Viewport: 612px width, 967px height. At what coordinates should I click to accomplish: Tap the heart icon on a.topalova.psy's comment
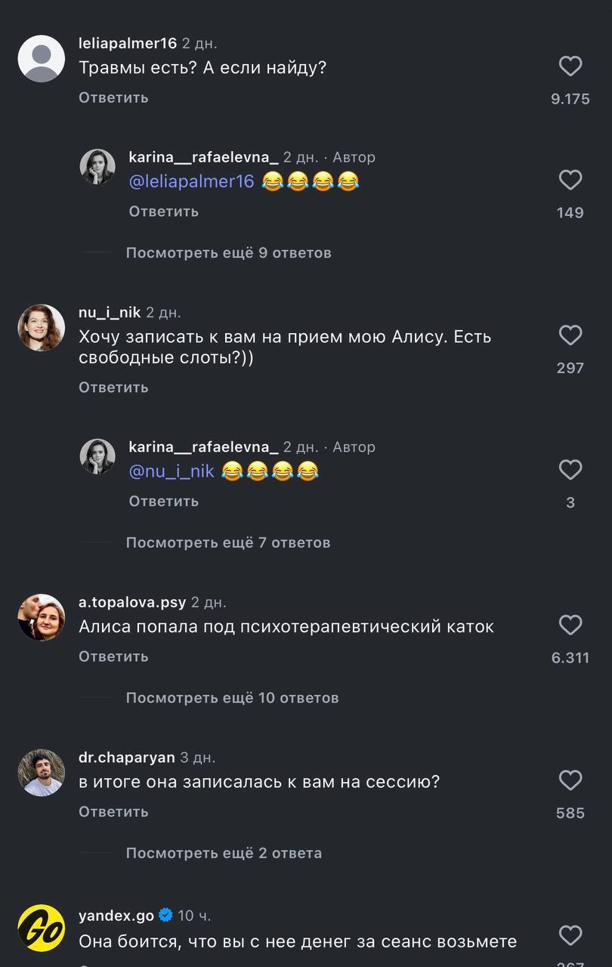[570, 625]
